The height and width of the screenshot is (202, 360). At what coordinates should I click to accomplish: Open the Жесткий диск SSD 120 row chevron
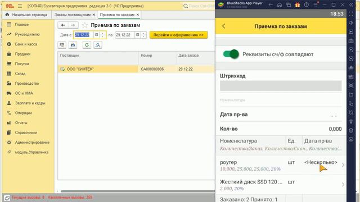(343, 185)
